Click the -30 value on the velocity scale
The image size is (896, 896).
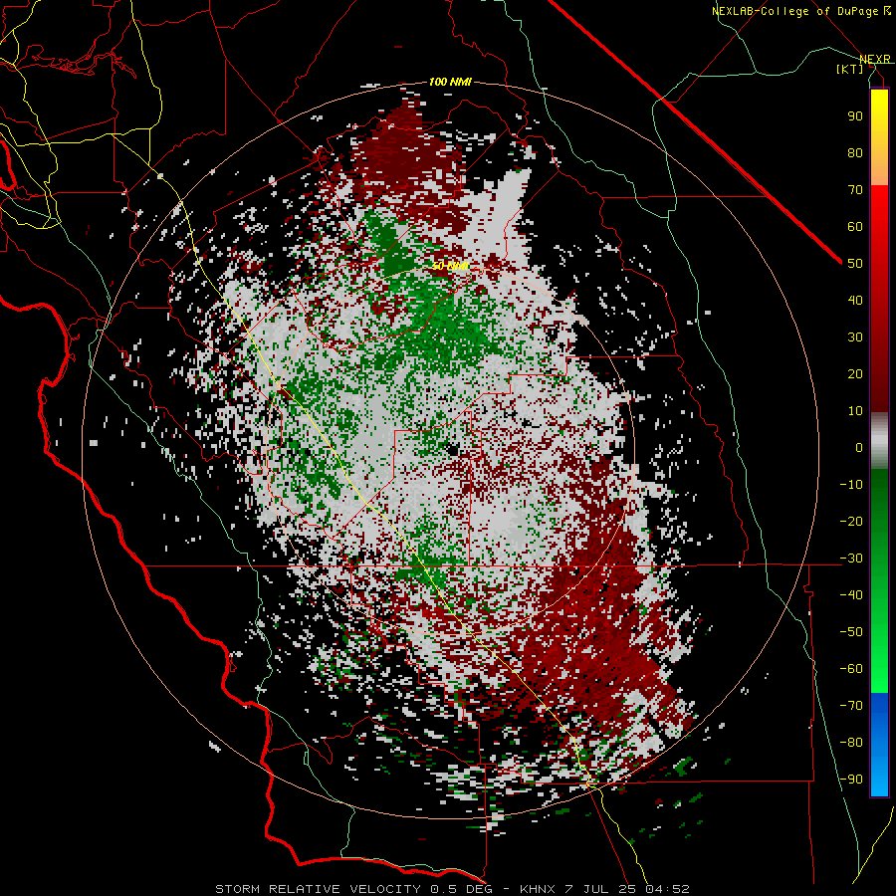point(851,559)
